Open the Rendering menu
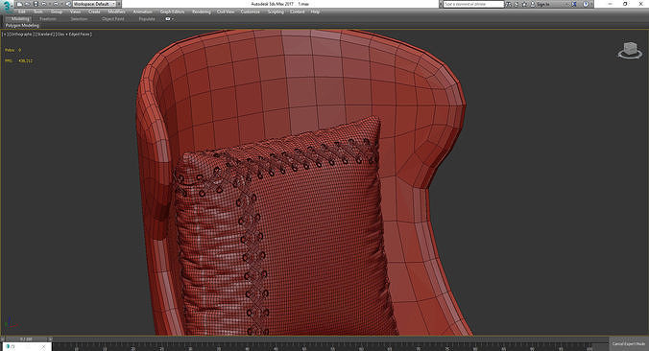Image resolution: width=649 pixels, height=351 pixels. [x=202, y=12]
